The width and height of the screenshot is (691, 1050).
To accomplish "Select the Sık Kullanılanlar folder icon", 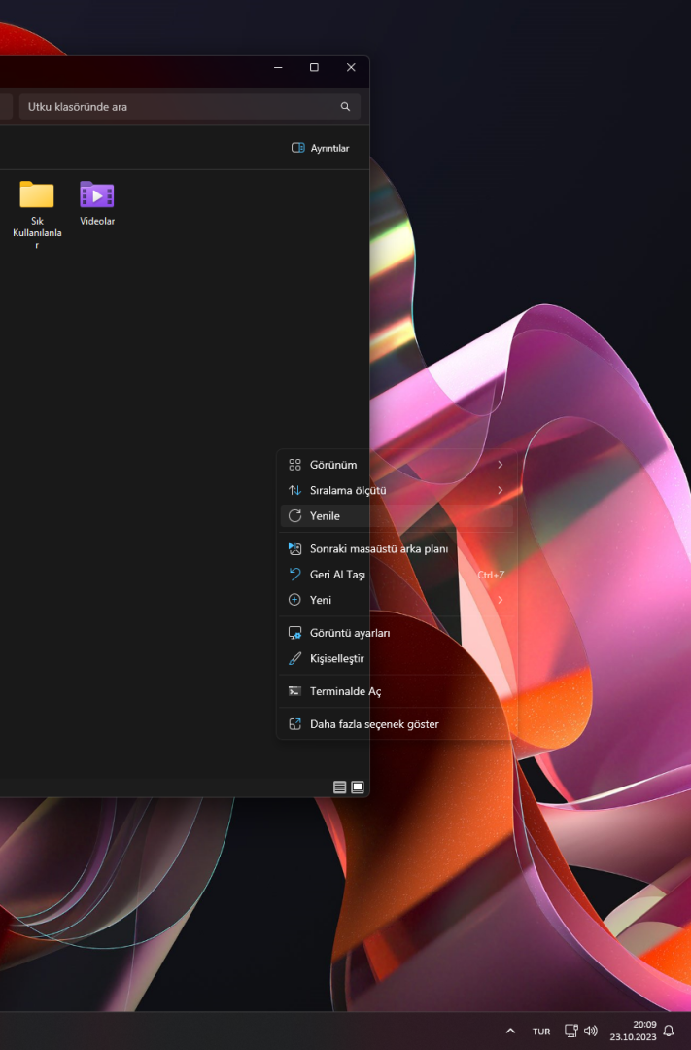I will (x=37, y=194).
